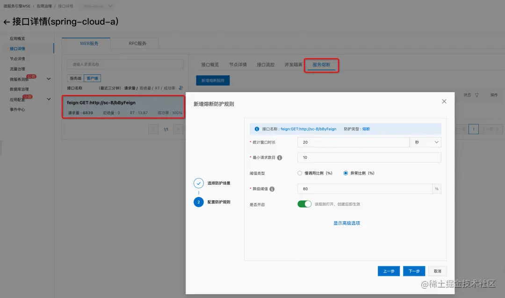This screenshot has width=505, height=298.
Task: Expand the 应用配置 sidebar menu chevron
Action: (49, 99)
